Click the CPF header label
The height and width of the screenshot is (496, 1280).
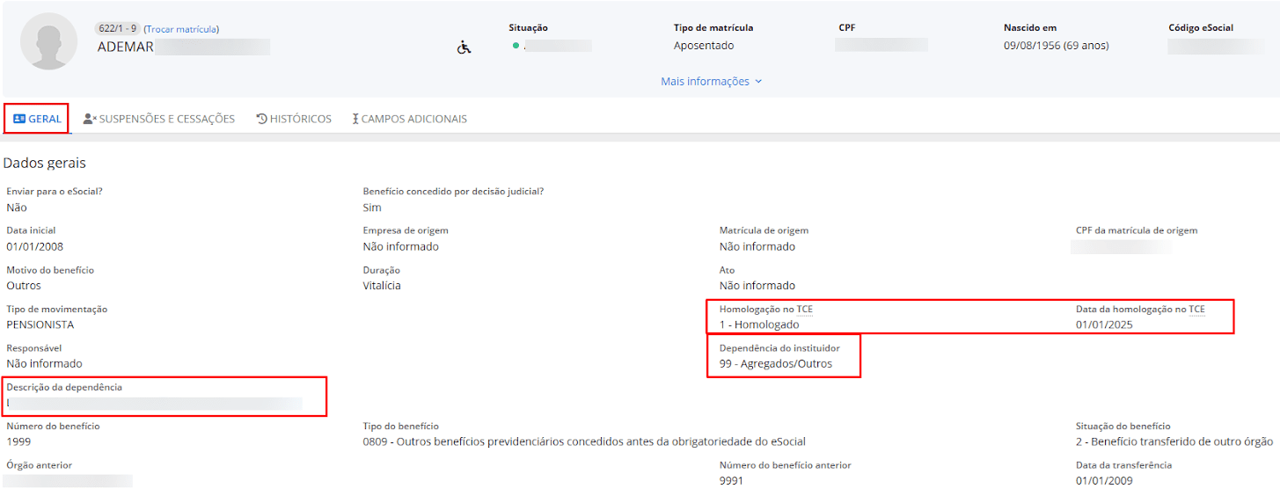tap(847, 27)
